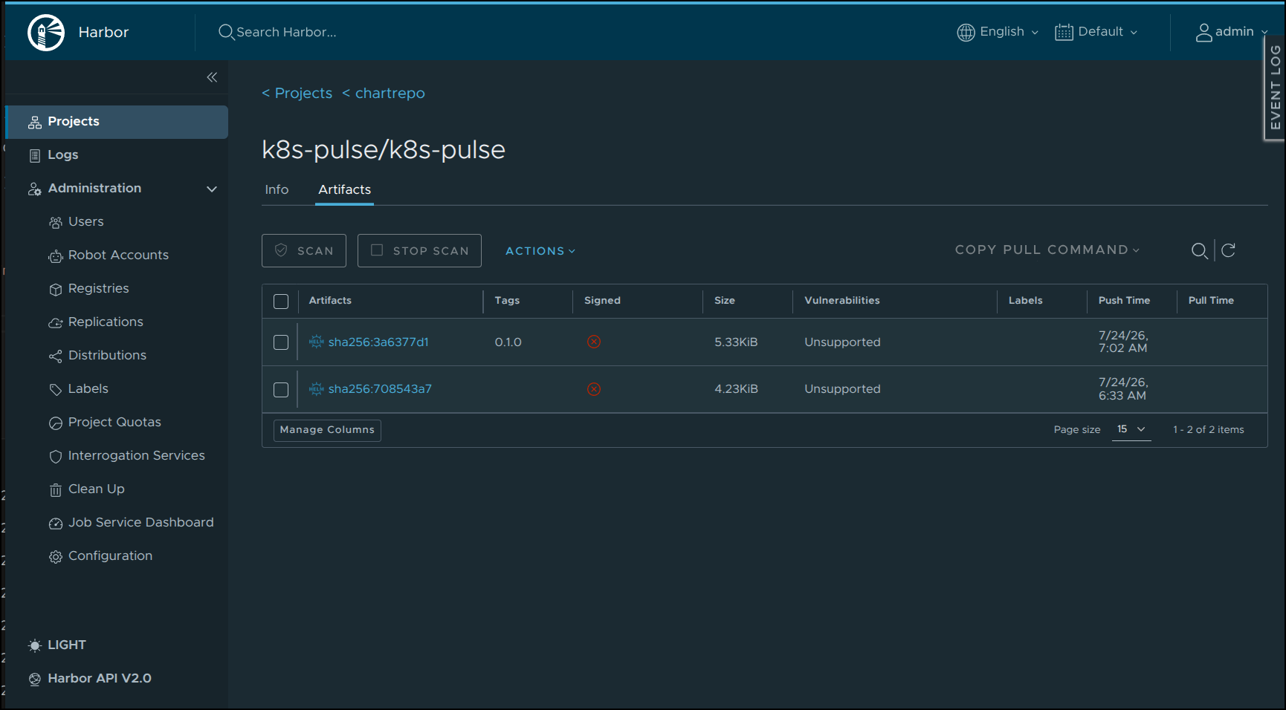1286x710 pixels.
Task: Open the Harbor API V2.0 link
Action: [100, 679]
